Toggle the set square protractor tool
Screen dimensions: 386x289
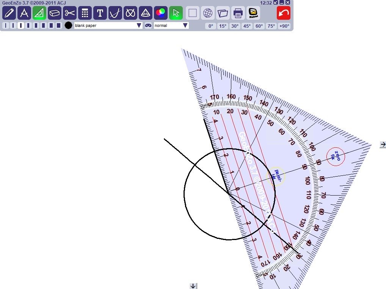click(39, 13)
